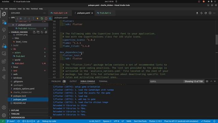Screen dimensions: 218x123
Task: Click the main* branch in status bar
Action: click(x=11, y=121)
